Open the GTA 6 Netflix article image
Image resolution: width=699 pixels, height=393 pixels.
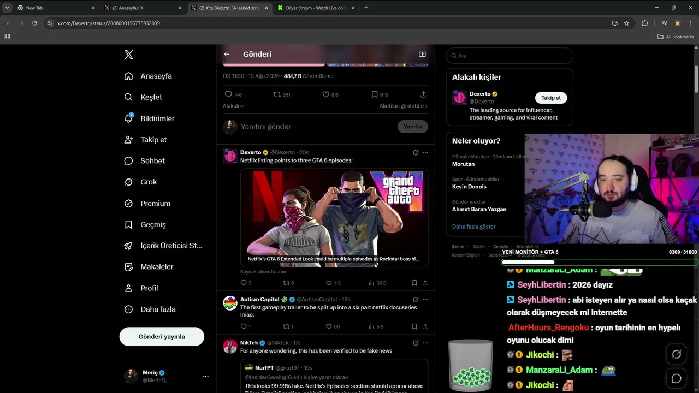[x=334, y=218]
